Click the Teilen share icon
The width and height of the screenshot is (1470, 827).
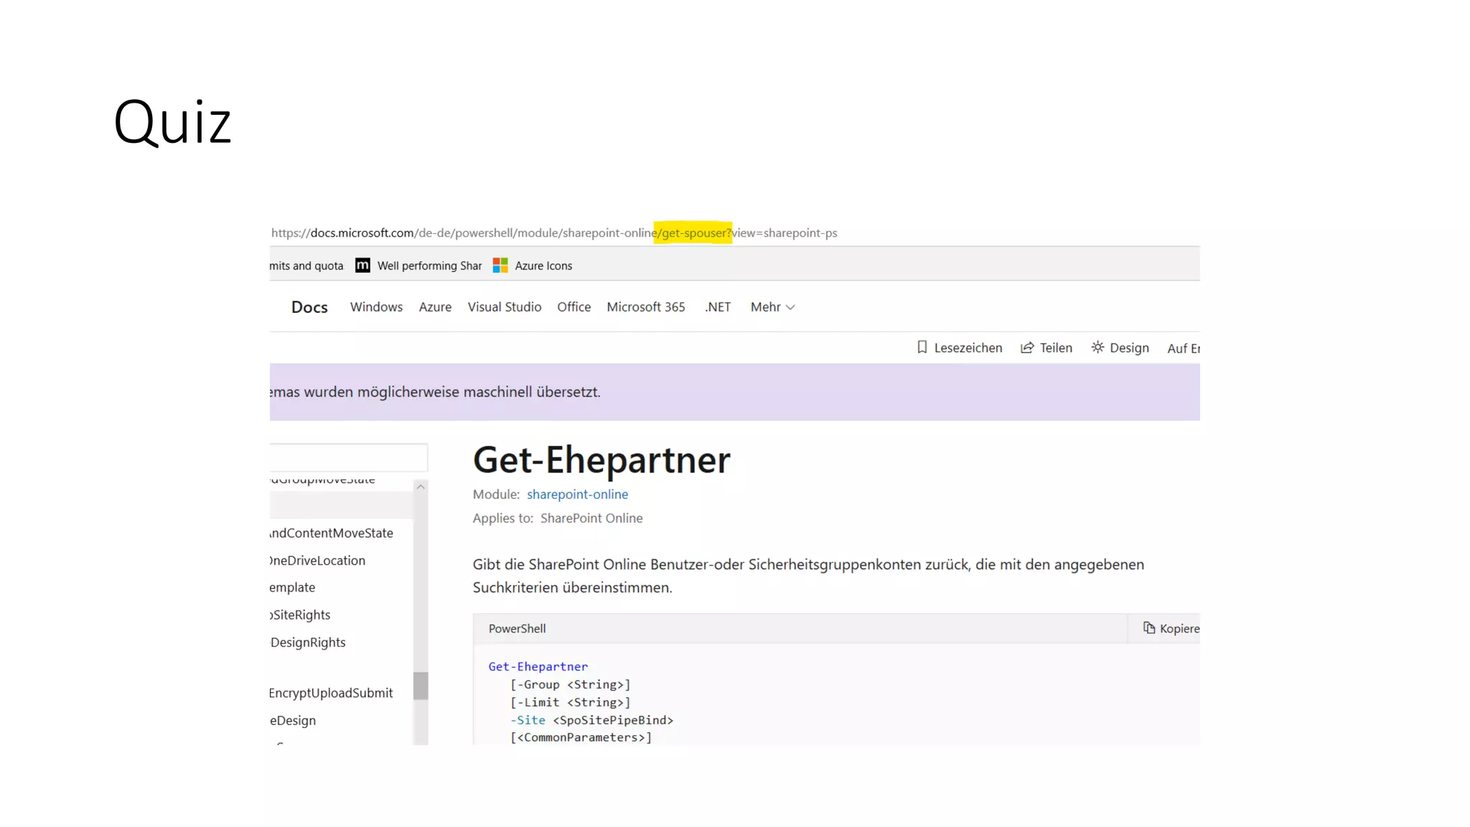click(x=1027, y=347)
